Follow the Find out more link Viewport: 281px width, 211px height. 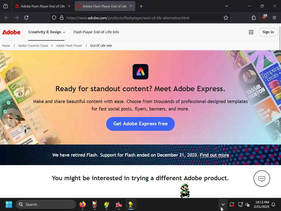click(214, 155)
